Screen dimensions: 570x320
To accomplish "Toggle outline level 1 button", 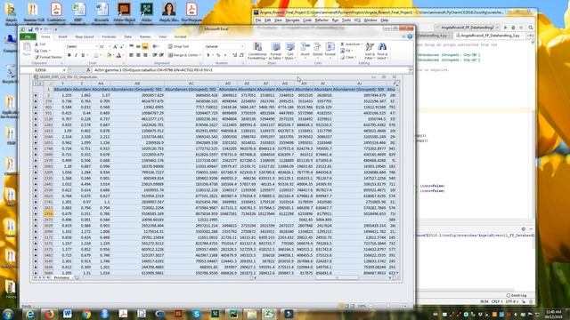I will [36, 84].
